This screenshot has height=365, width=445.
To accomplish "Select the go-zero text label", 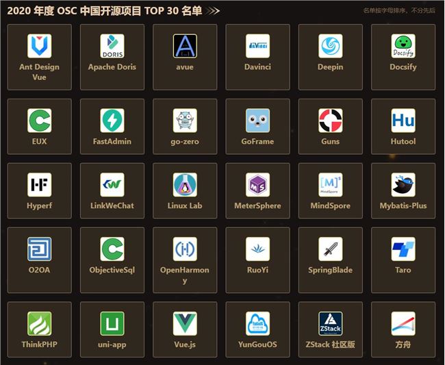I will (x=185, y=142).
